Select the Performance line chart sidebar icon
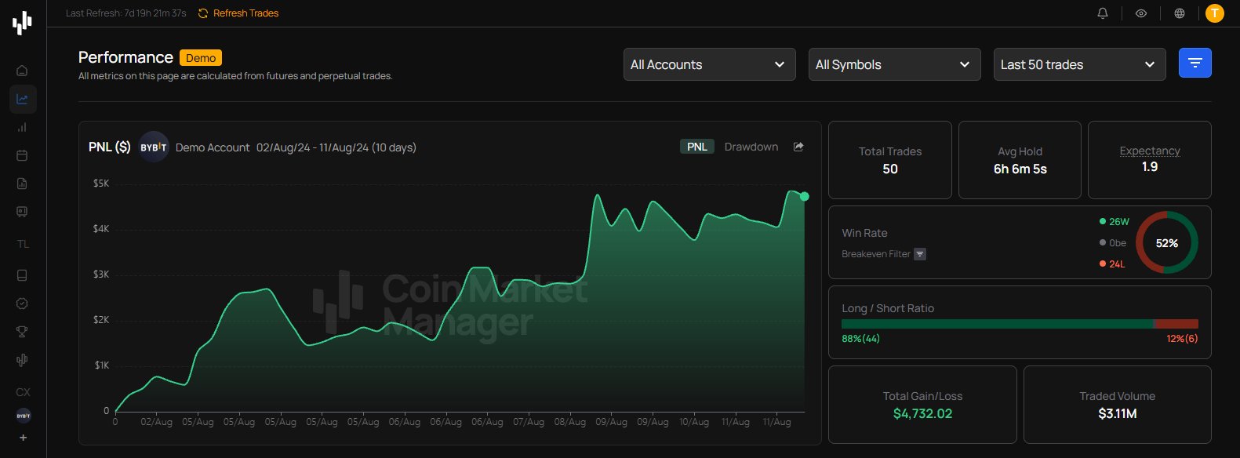The image size is (1240, 458). pyautogui.click(x=23, y=99)
